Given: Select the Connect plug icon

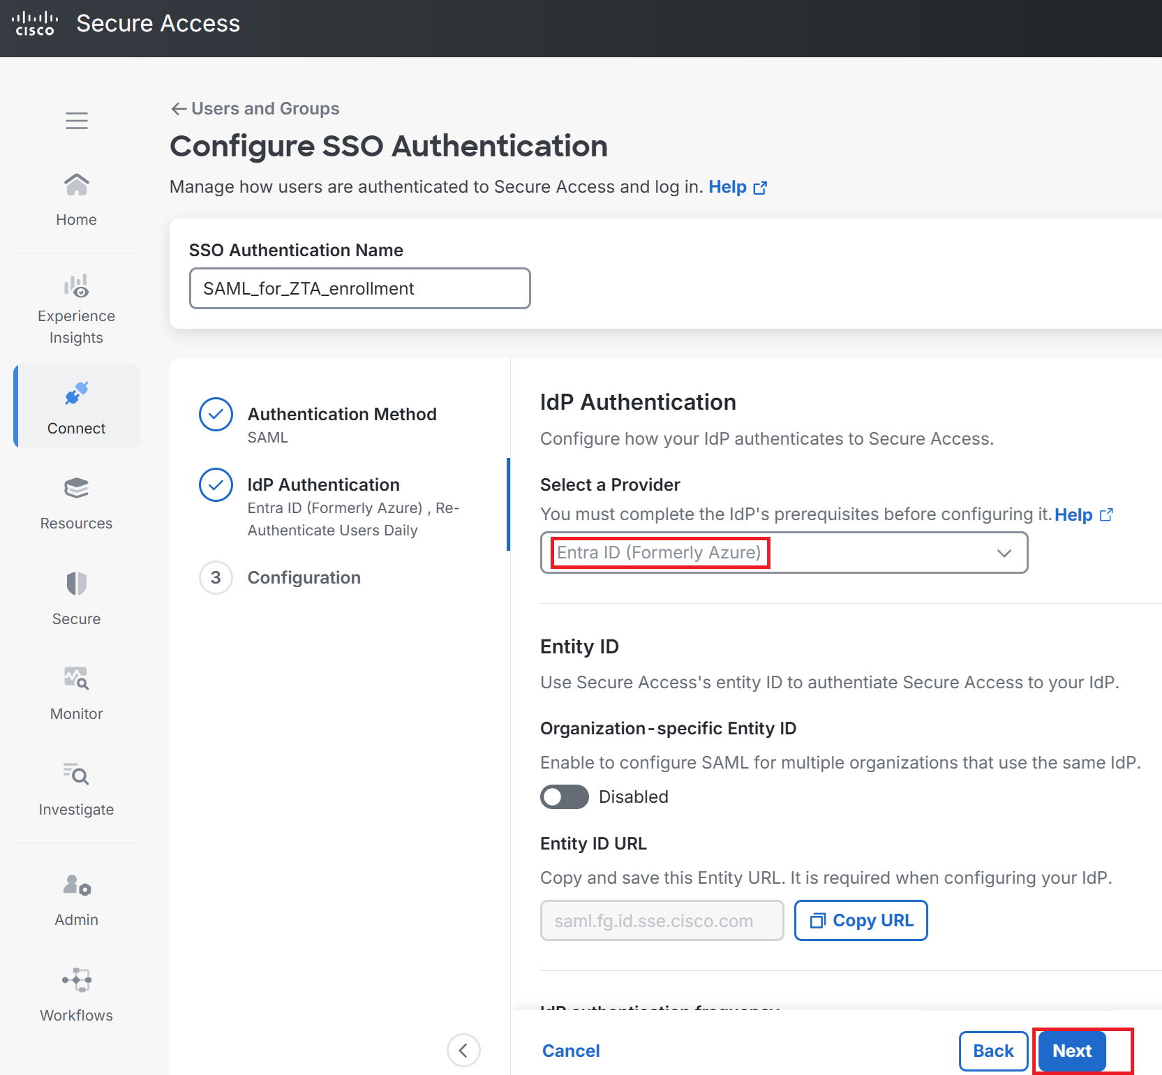Looking at the screenshot, I should point(77,393).
